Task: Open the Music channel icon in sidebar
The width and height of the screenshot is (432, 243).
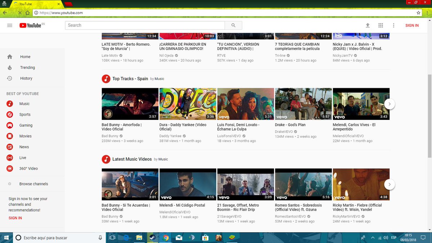Action: [10, 104]
